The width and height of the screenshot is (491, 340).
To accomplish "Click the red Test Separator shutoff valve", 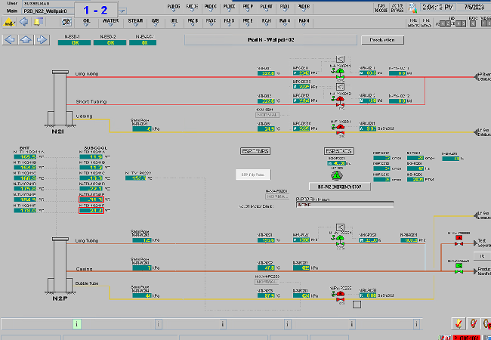I will (459, 243).
